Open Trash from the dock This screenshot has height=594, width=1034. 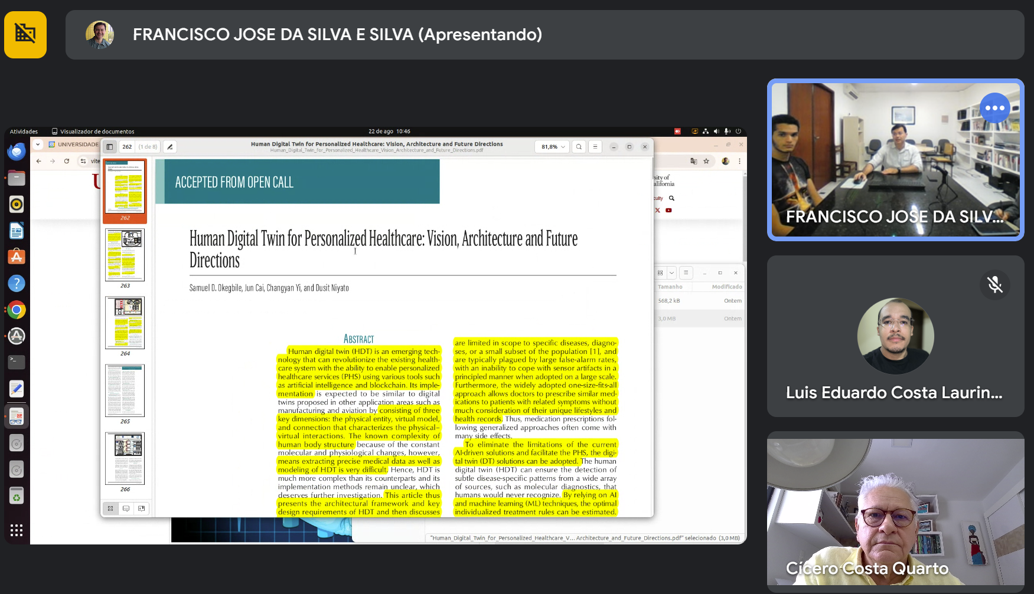coord(17,496)
